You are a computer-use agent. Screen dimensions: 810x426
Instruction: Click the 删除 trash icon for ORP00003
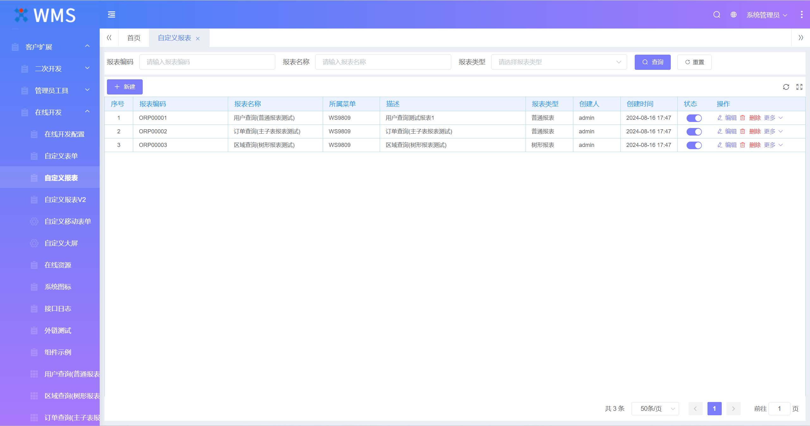pos(743,145)
